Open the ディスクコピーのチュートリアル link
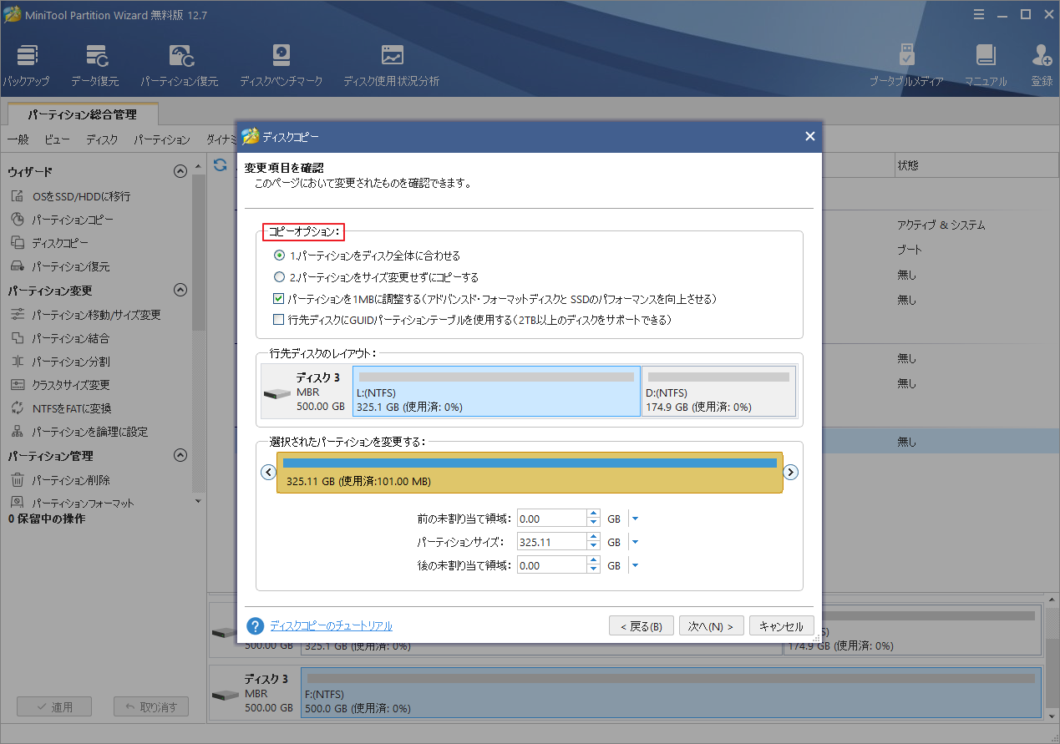The width and height of the screenshot is (1060, 744). tap(331, 626)
